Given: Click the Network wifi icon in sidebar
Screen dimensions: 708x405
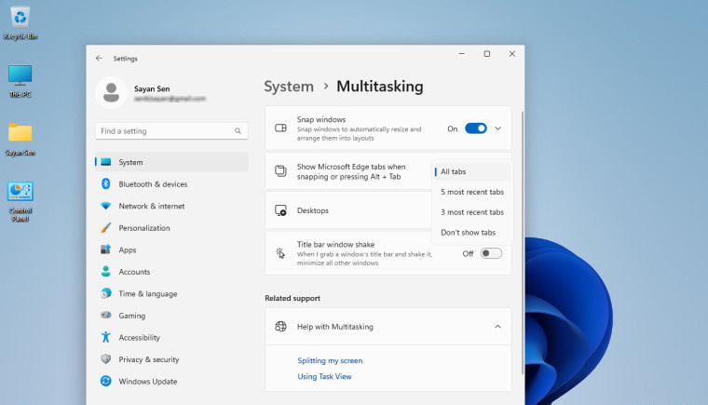Looking at the screenshot, I should point(105,206).
